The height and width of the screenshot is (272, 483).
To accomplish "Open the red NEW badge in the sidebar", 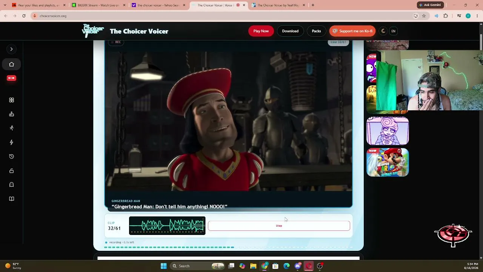I will (11, 78).
